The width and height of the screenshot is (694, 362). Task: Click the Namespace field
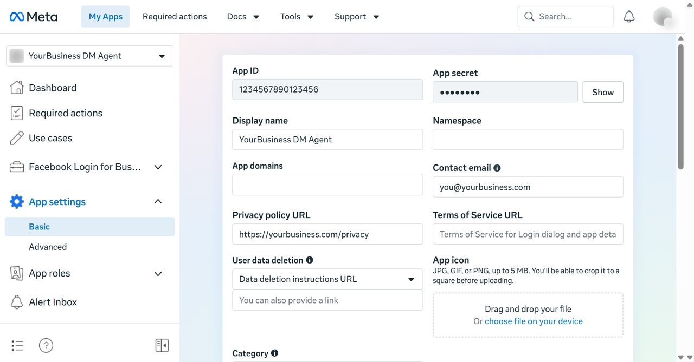528,140
